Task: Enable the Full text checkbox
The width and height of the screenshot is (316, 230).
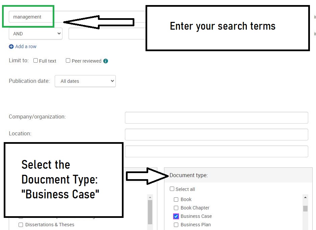Action: tap(35, 61)
